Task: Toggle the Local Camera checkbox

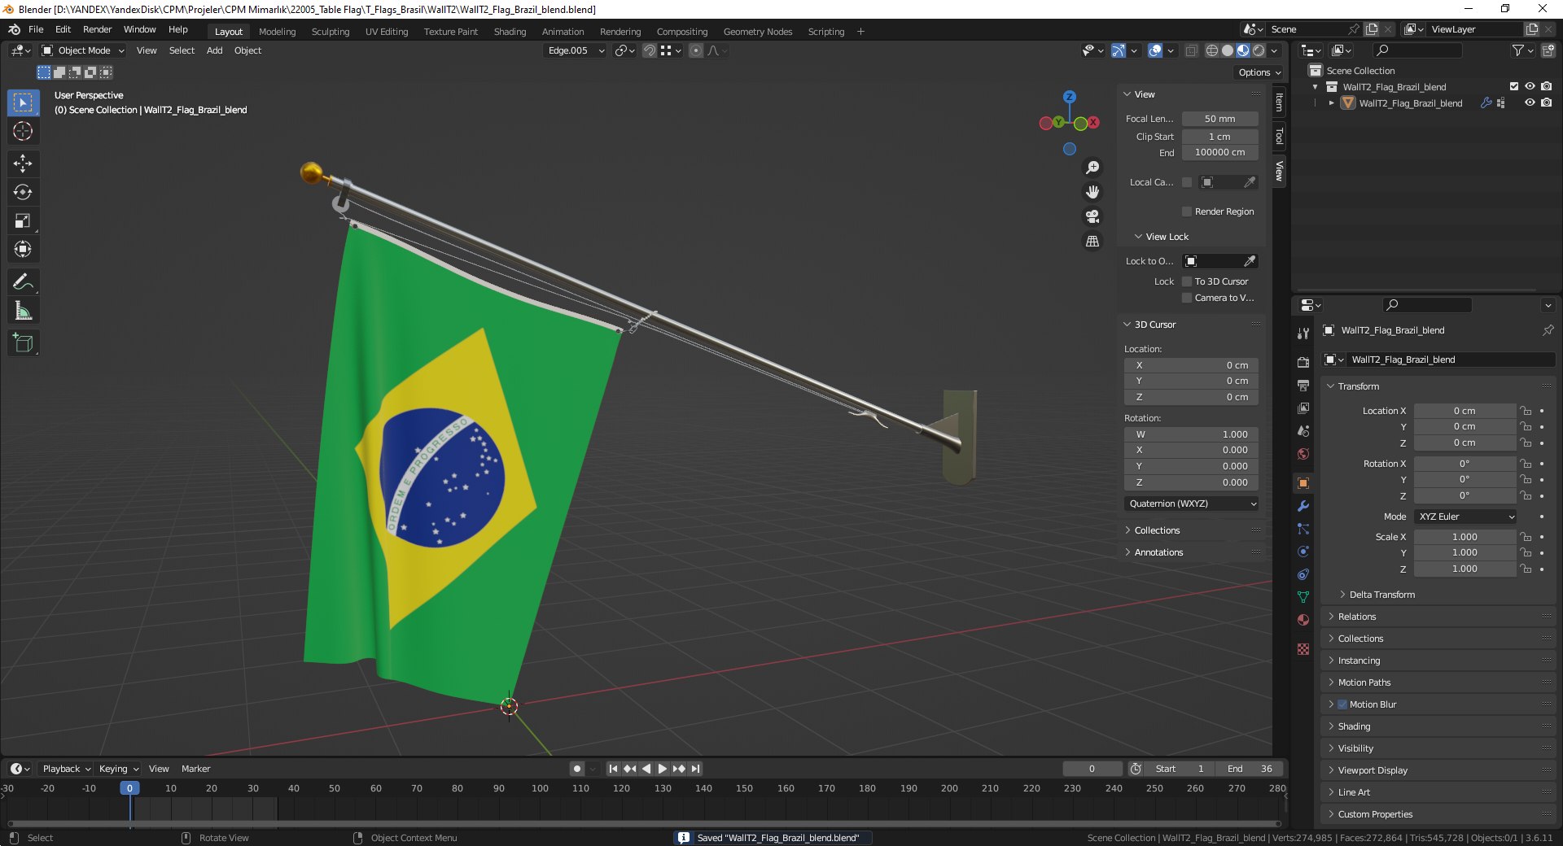Action: coord(1187,182)
